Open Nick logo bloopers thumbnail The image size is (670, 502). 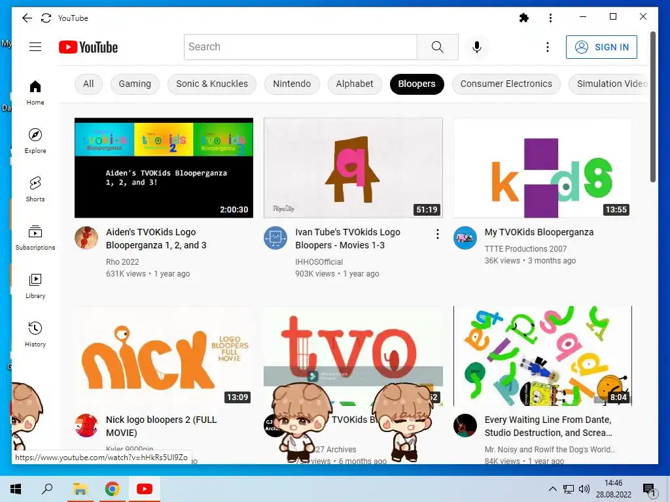point(164,356)
